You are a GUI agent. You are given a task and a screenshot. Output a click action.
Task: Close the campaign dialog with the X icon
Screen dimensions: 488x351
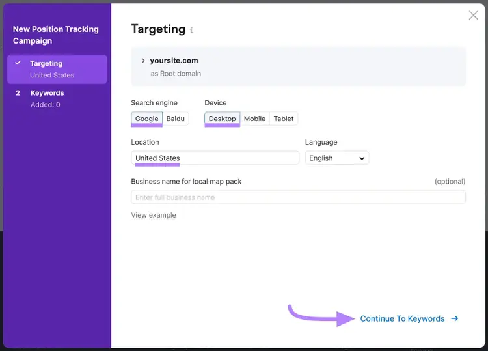tap(473, 15)
